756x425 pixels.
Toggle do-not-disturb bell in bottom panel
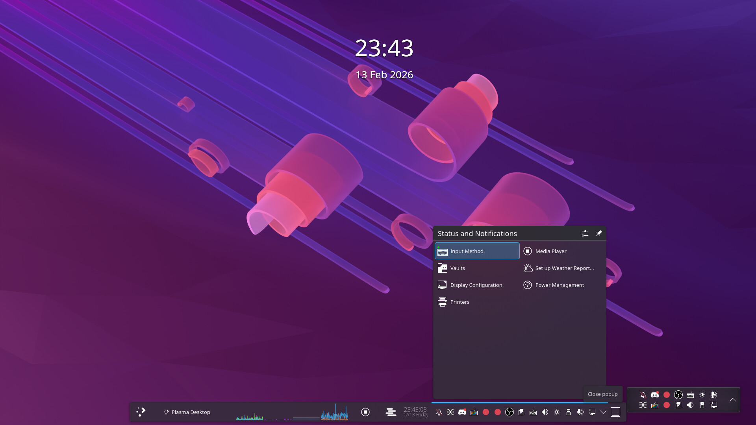pos(439,412)
